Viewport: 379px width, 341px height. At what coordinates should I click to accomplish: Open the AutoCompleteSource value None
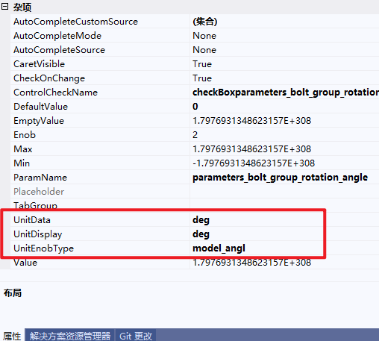coord(284,50)
